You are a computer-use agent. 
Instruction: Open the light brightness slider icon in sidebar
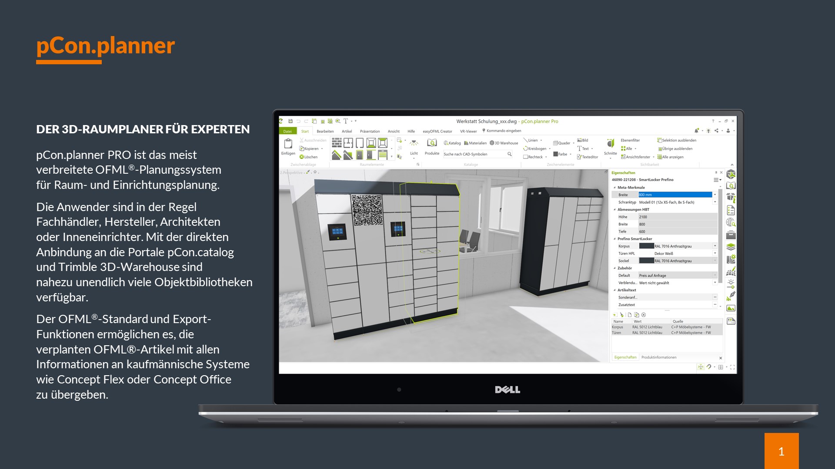[x=731, y=284]
